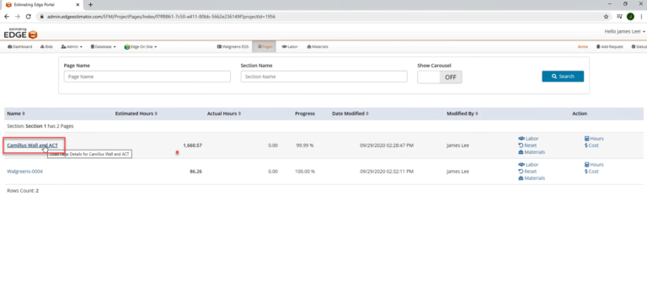Click the 86.26 estimated hours value

point(196,172)
